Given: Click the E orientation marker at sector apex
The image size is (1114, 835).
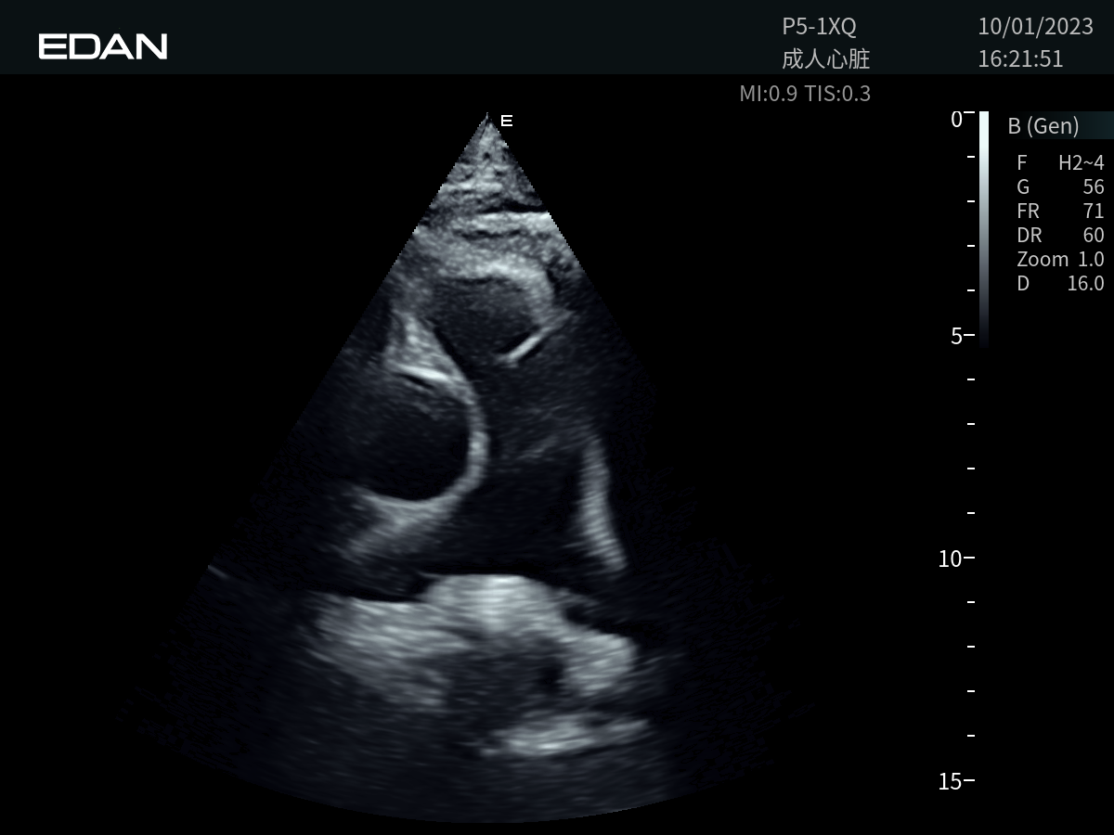Looking at the screenshot, I should [506, 121].
